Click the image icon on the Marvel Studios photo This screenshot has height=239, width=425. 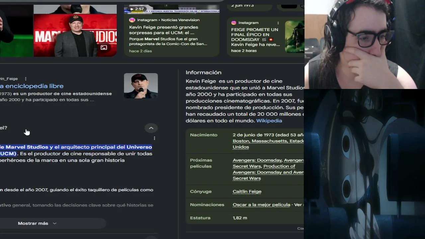(x=104, y=47)
